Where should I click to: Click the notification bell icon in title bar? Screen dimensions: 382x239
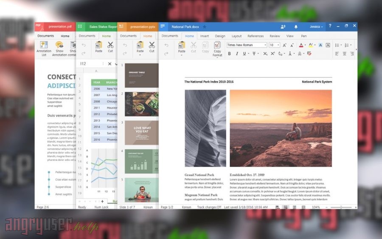[x=296, y=27]
